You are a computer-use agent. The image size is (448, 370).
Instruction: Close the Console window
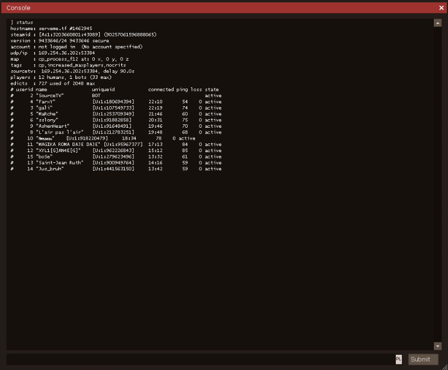coord(441,8)
